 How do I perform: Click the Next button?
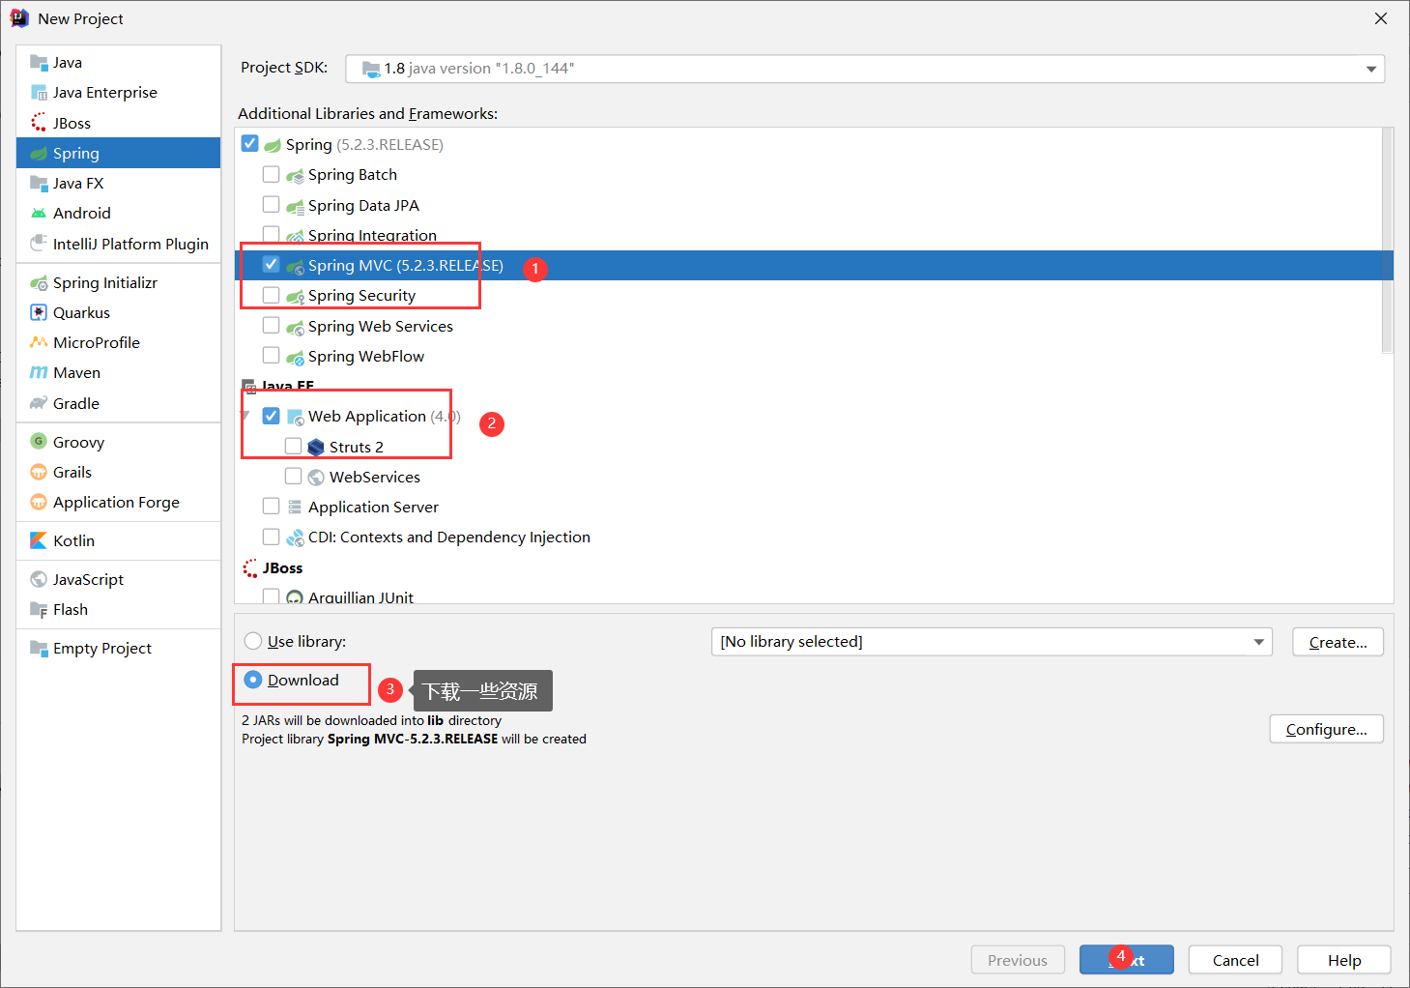click(x=1126, y=960)
